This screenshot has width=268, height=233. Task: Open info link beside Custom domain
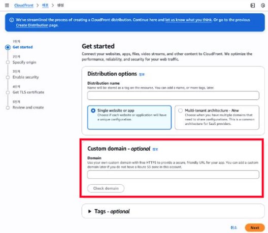[x=155, y=149]
